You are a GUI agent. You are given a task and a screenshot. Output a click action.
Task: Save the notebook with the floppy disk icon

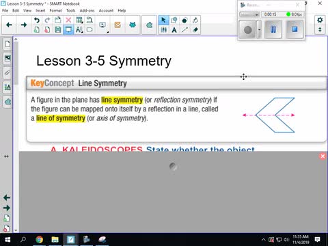point(58,29)
